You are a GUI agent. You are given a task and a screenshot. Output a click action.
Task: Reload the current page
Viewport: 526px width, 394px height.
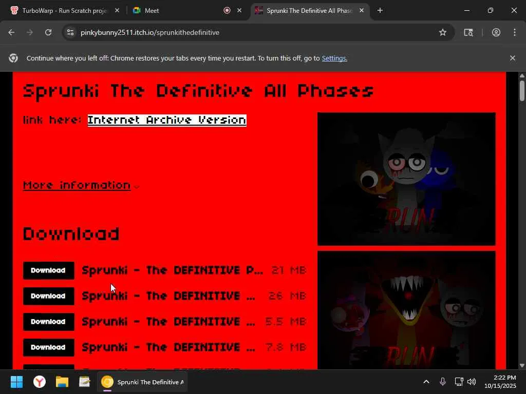[48, 32]
